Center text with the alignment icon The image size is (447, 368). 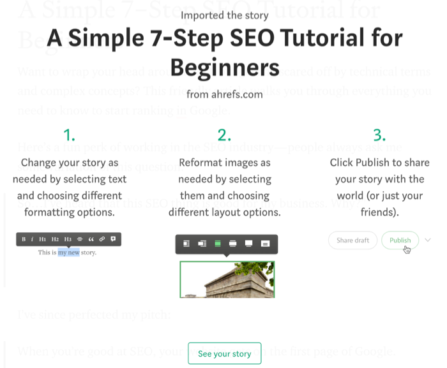(x=80, y=239)
